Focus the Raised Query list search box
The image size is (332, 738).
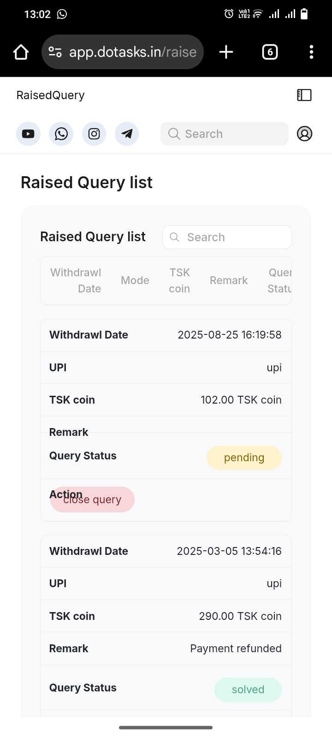227,237
